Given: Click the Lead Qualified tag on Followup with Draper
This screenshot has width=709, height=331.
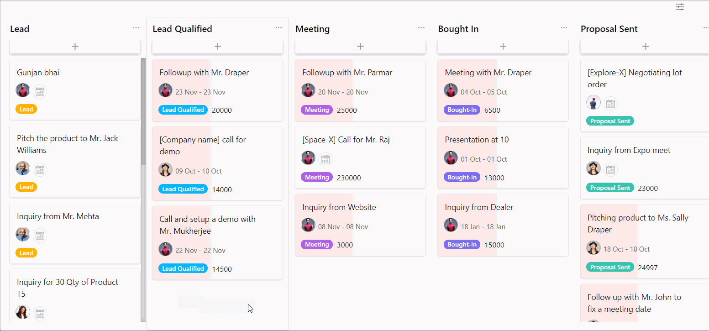Looking at the screenshot, I should pos(183,110).
